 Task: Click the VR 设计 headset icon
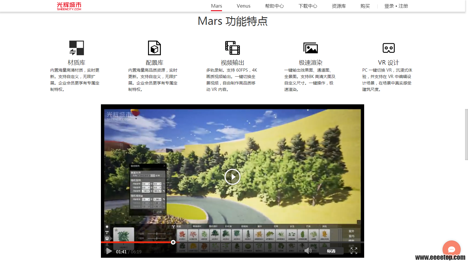pos(389,48)
